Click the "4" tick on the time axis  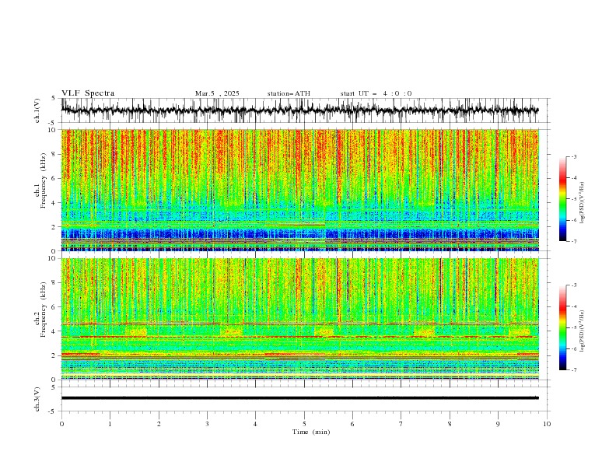(255, 424)
